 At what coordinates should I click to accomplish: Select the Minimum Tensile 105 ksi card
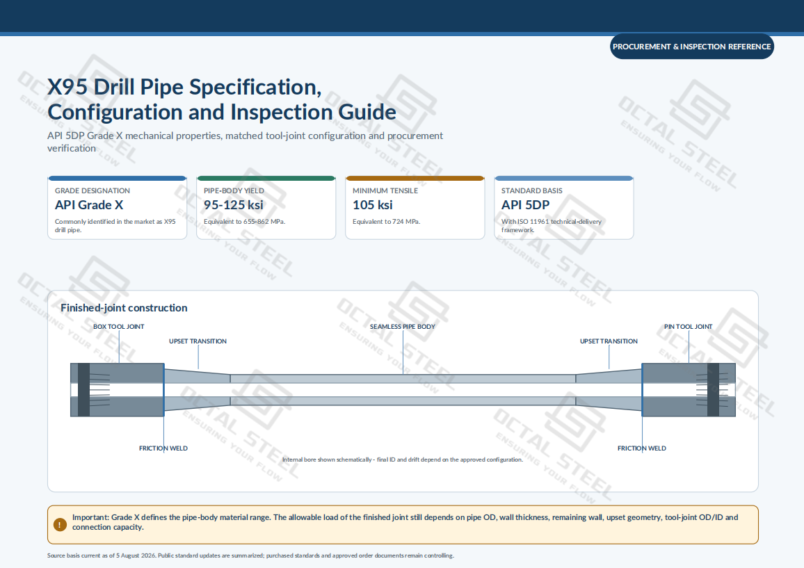pyautogui.click(x=415, y=208)
